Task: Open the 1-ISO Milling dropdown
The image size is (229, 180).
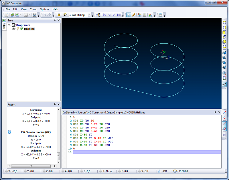Action: click(x=89, y=15)
